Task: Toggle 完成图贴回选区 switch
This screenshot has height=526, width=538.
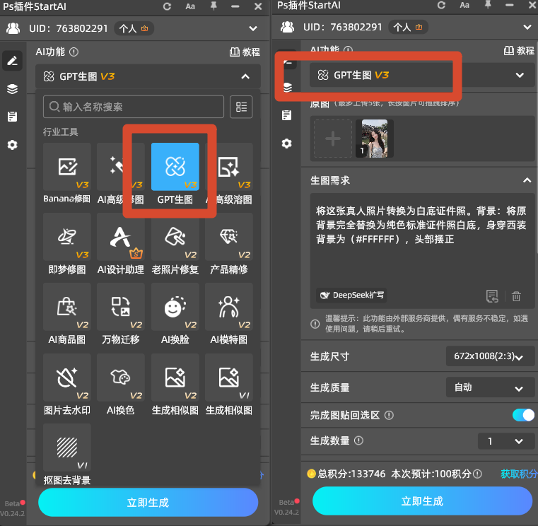Action: (x=523, y=415)
